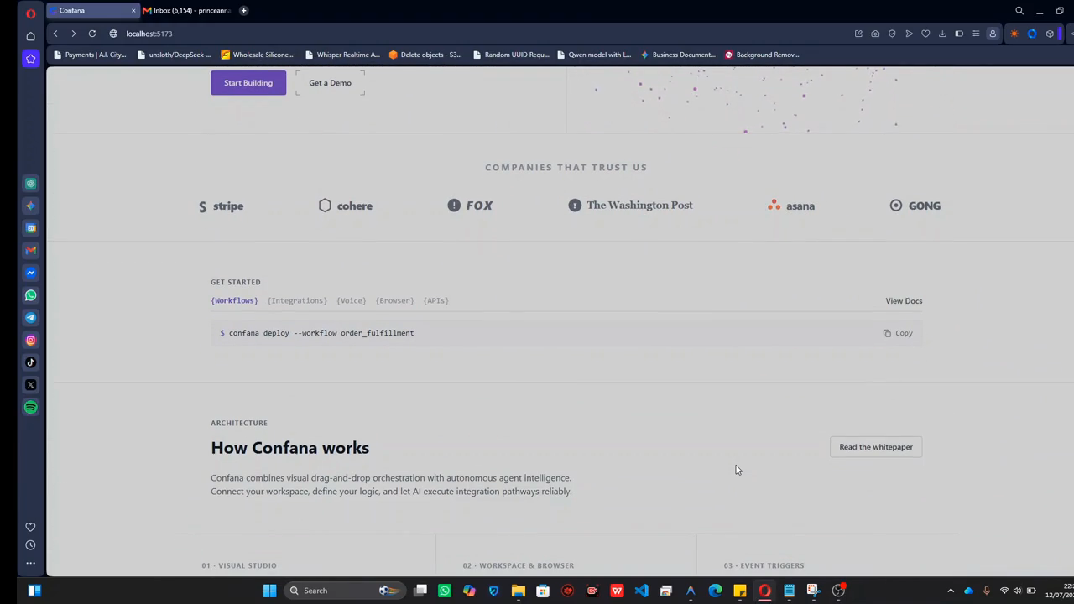Image resolution: width=1074 pixels, height=604 pixels.
Task: Open Instagram from the sidebar
Action: [31, 340]
